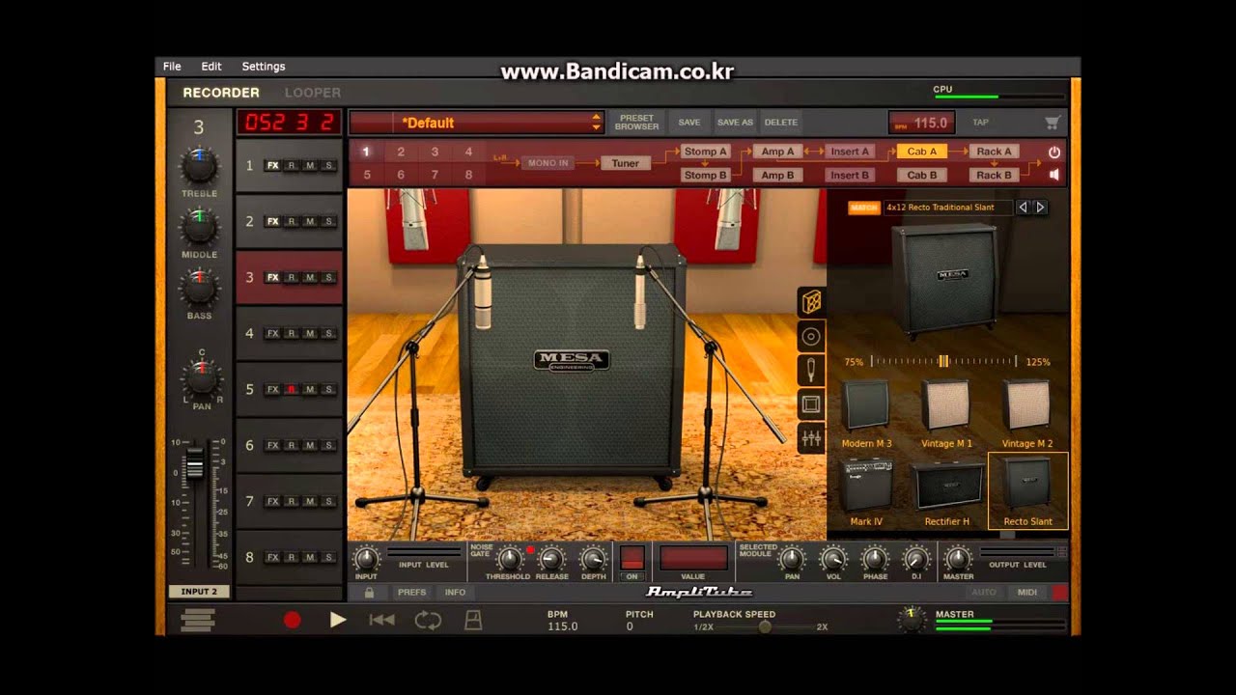Viewport: 1236px width, 695px height.
Task: Toggle the loop playback icon
Action: coord(428,621)
